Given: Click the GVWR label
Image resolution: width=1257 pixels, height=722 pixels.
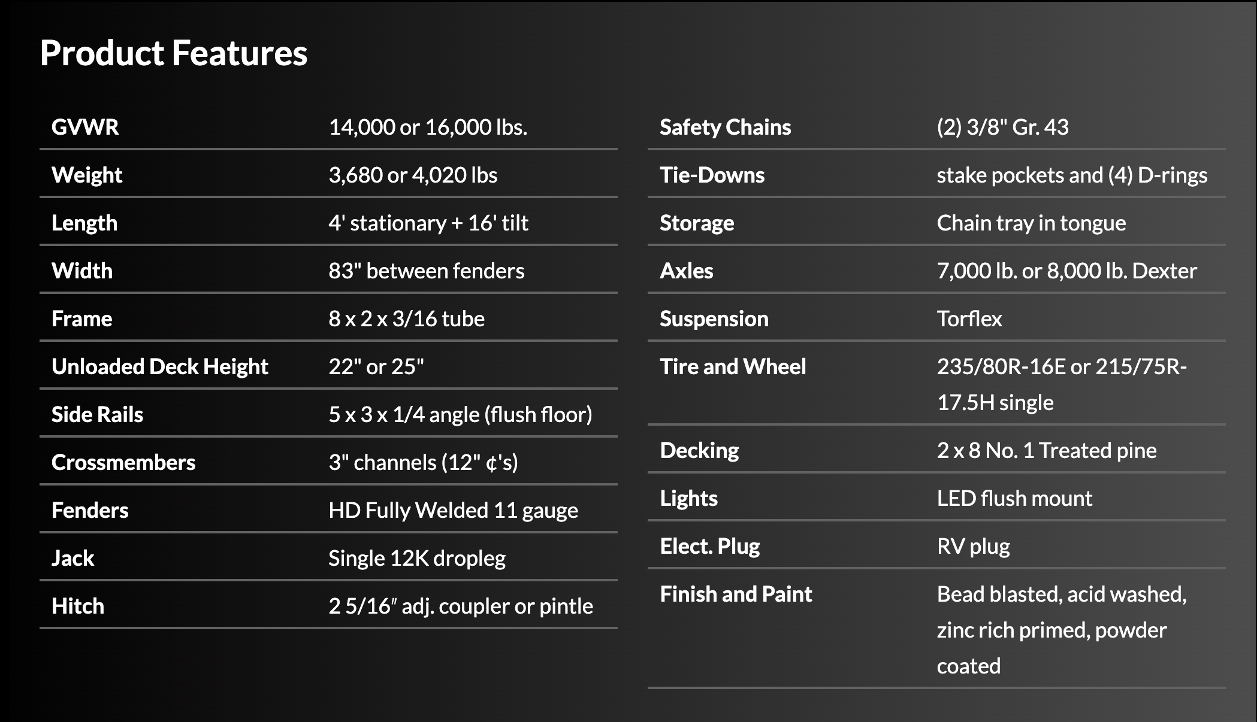Looking at the screenshot, I should click(85, 127).
